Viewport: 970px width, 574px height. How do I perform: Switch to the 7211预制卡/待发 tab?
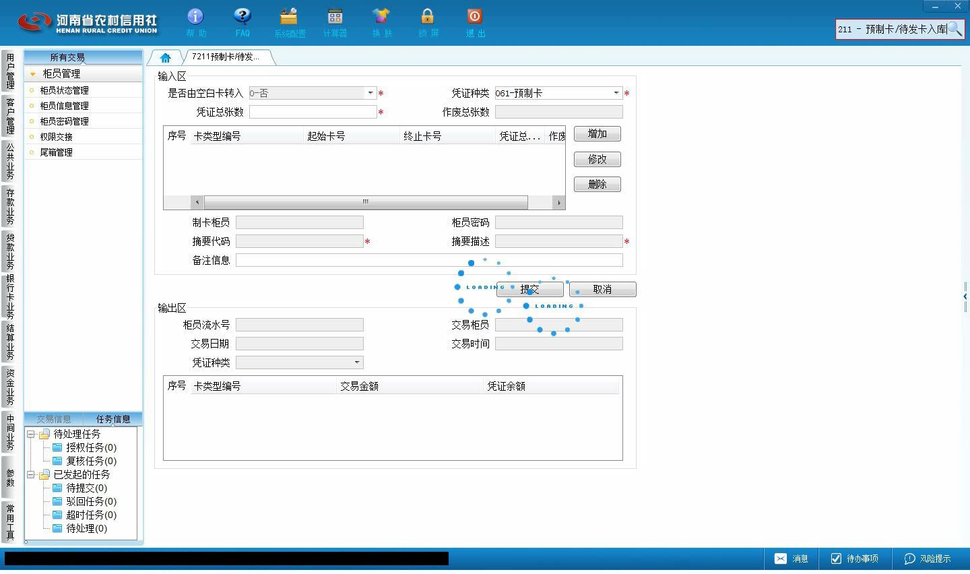coord(226,57)
